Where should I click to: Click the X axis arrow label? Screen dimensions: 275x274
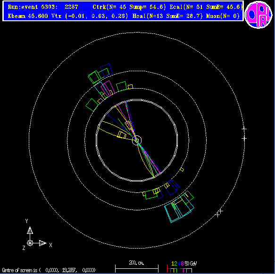(x=50, y=245)
